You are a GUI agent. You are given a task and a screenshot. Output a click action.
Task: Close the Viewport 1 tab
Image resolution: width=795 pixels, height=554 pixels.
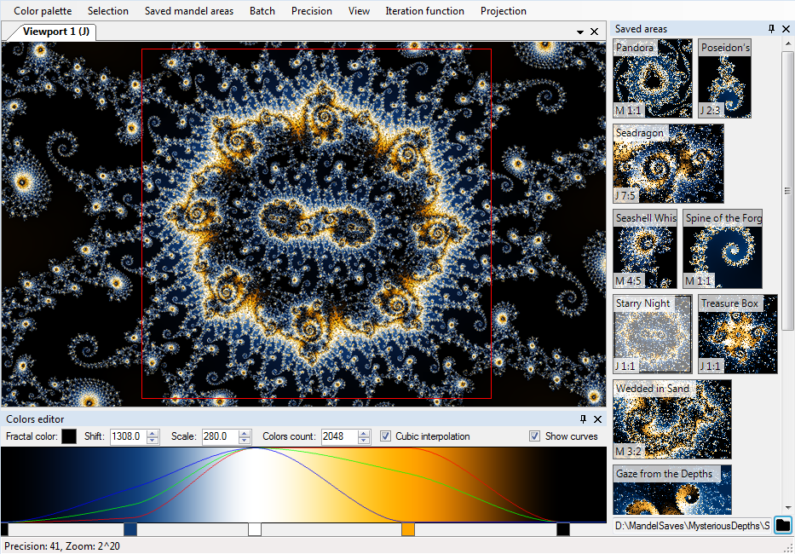(594, 32)
